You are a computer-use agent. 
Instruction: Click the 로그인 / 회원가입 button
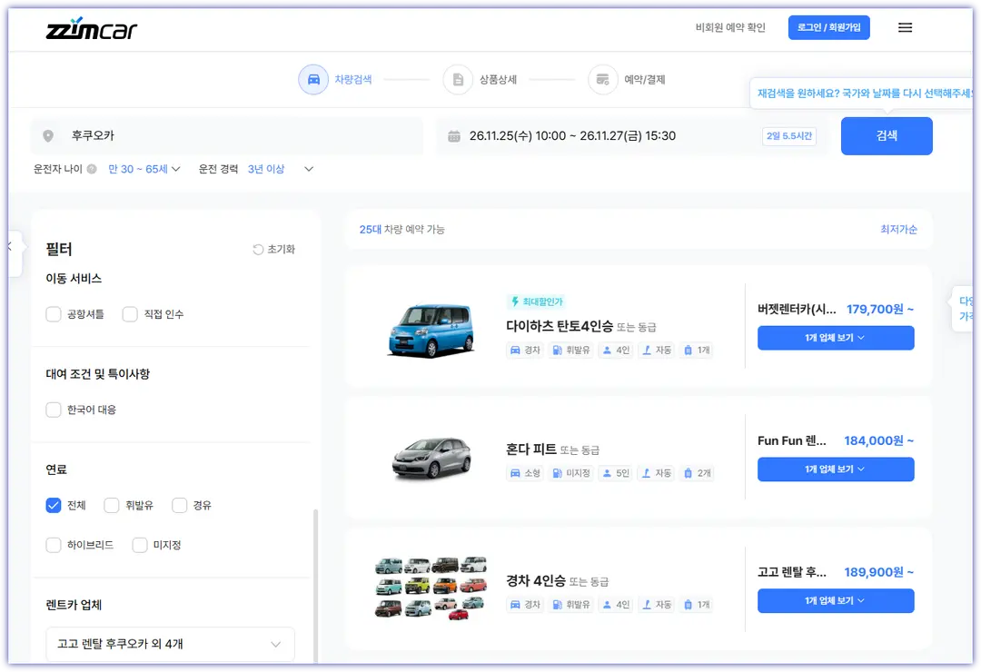point(828,27)
